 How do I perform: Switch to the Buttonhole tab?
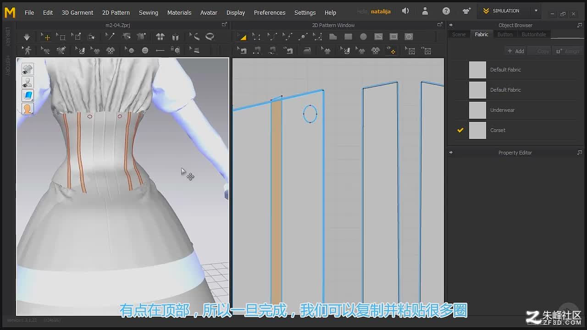click(x=534, y=34)
